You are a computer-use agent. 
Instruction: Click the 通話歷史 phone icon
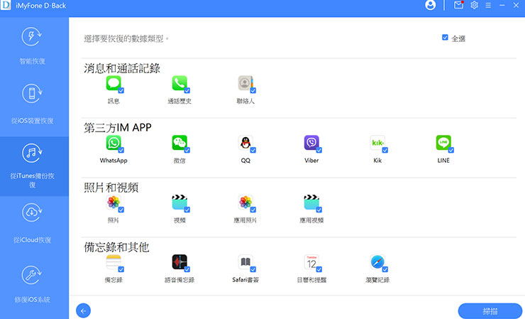coord(179,83)
